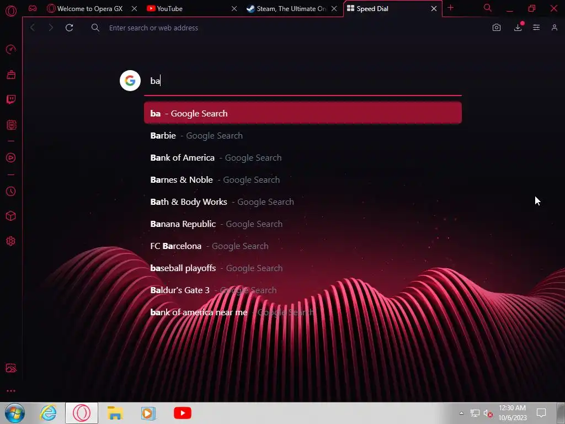Viewport: 565px width, 424px height.
Task: Open GX Control speedometer icon in sidebar
Action: coord(11,49)
